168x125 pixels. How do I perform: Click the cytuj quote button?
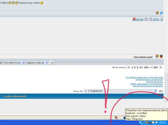154,19
